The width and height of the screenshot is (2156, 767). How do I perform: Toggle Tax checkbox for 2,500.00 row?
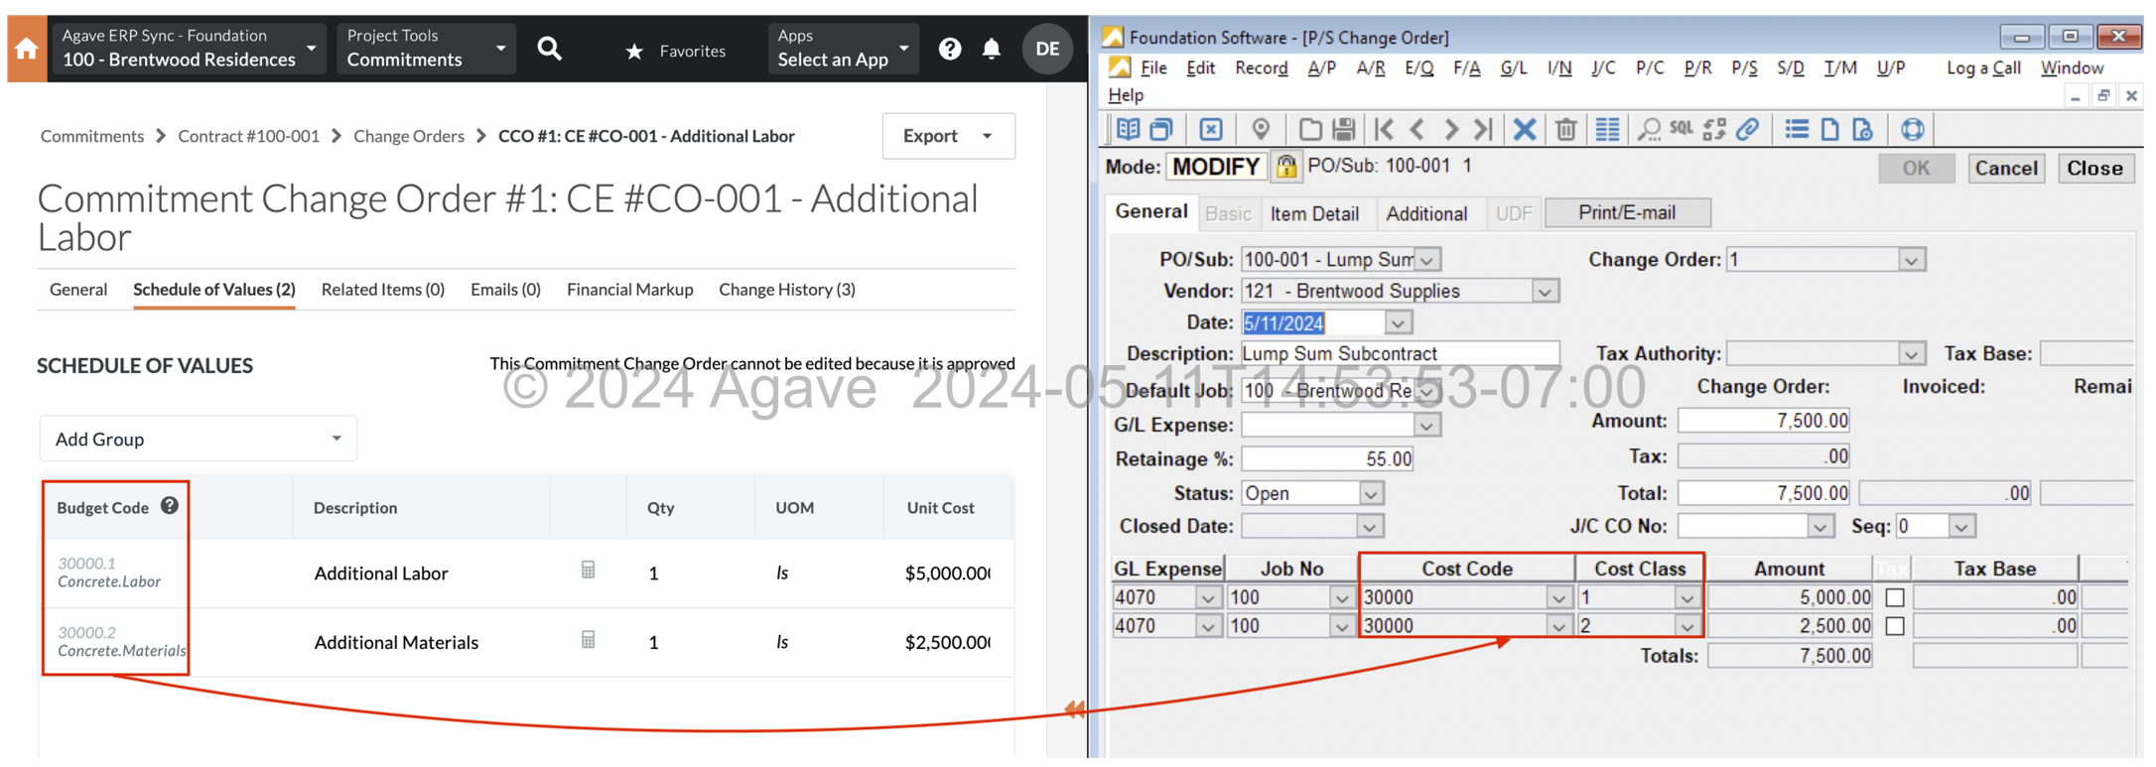click(x=1895, y=626)
